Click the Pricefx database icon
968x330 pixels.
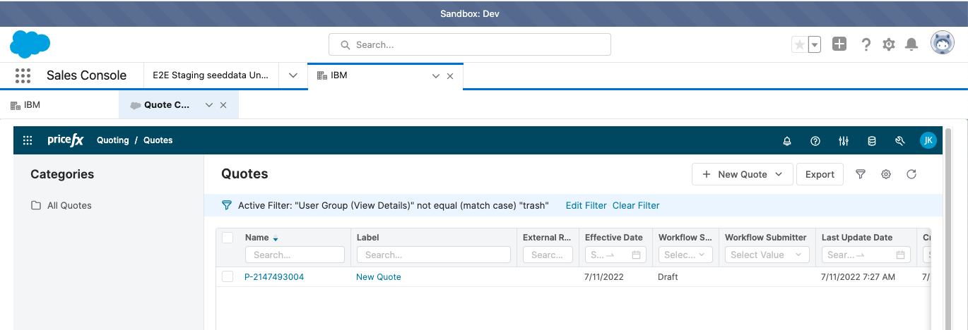pyautogui.click(x=872, y=141)
